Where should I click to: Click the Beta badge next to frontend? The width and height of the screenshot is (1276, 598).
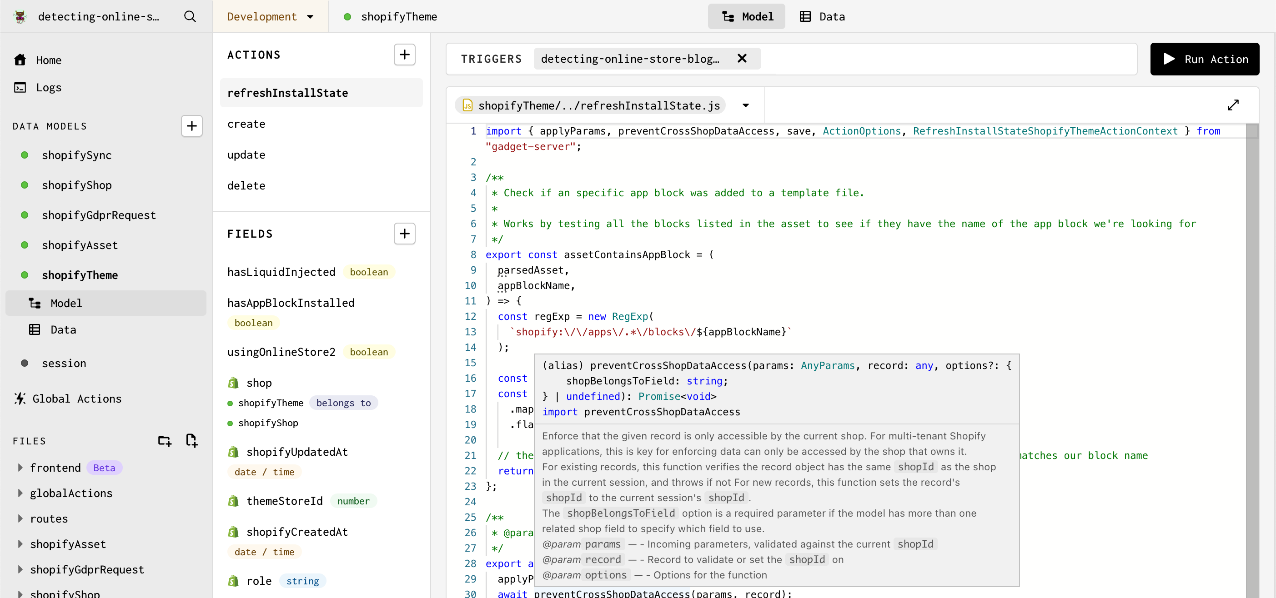104,468
